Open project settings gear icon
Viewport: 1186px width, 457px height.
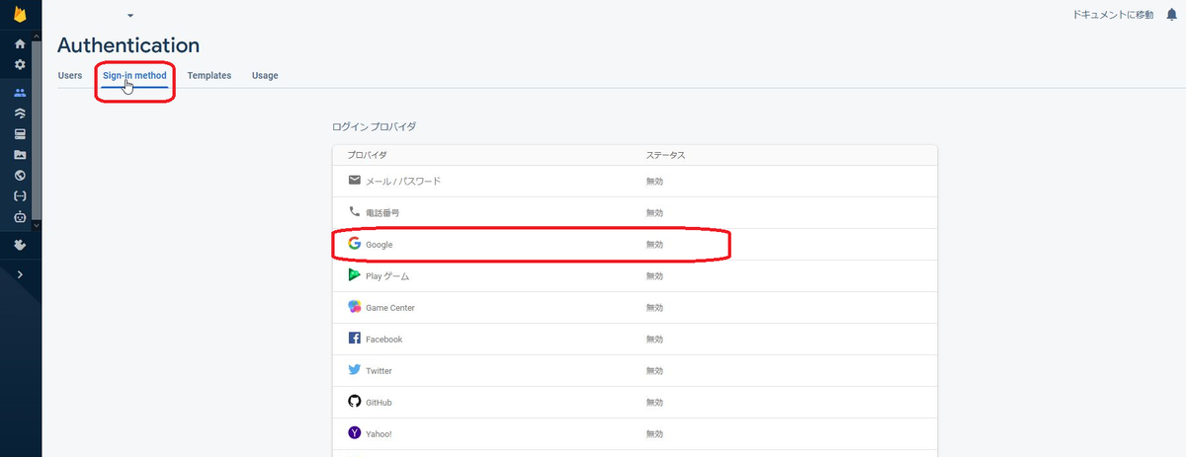[x=20, y=64]
